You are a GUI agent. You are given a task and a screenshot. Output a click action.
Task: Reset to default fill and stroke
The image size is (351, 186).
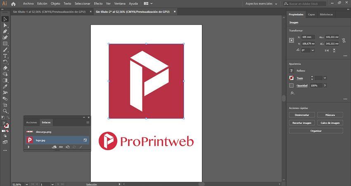(3, 117)
